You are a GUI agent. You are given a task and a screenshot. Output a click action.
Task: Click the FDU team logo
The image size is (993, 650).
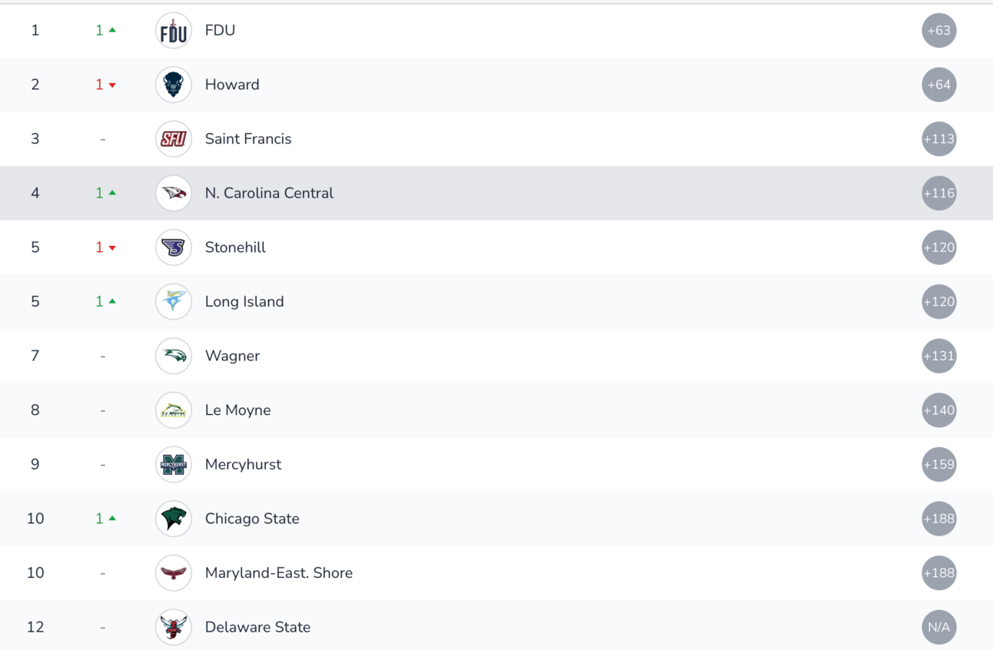click(173, 31)
